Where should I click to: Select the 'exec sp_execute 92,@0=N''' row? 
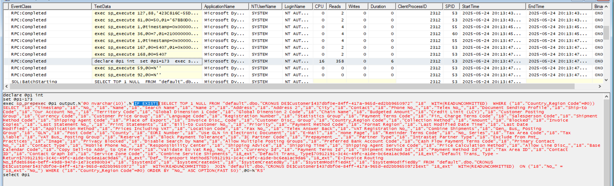147,75
